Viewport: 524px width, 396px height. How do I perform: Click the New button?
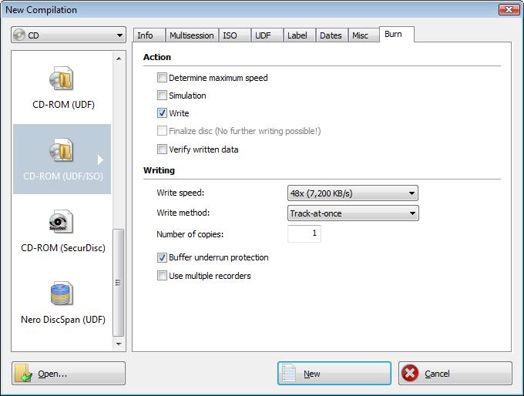[334, 374]
